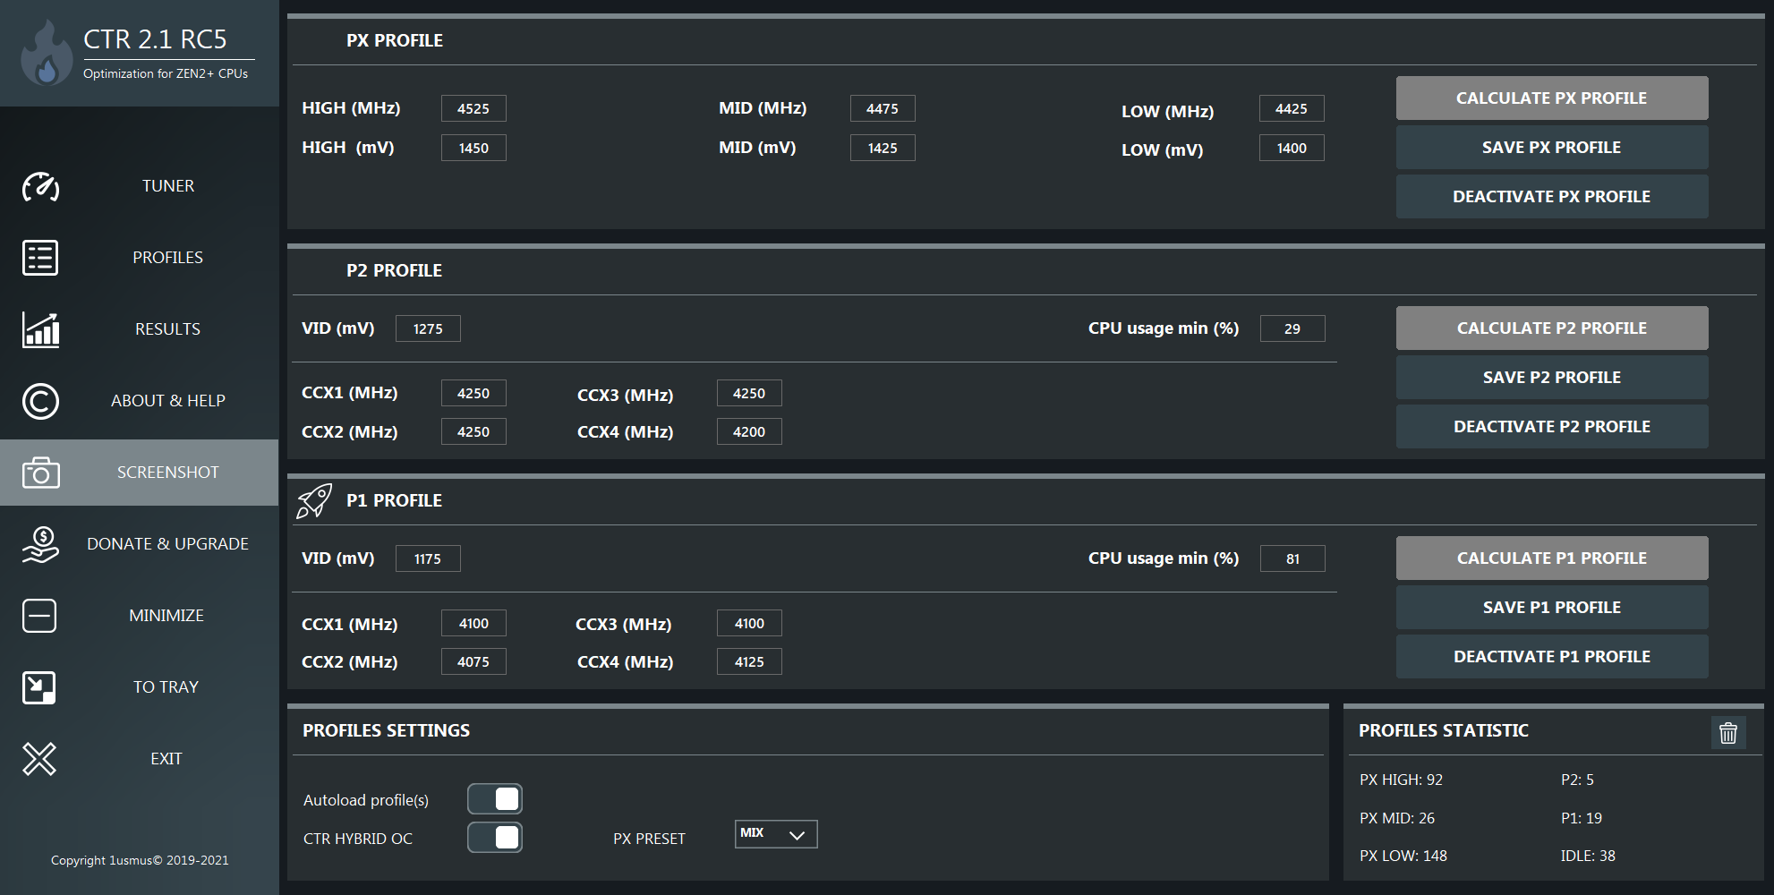Edit P1 CCX2 (MHz) field 4075
This screenshot has height=895, width=1774.
coord(473,661)
